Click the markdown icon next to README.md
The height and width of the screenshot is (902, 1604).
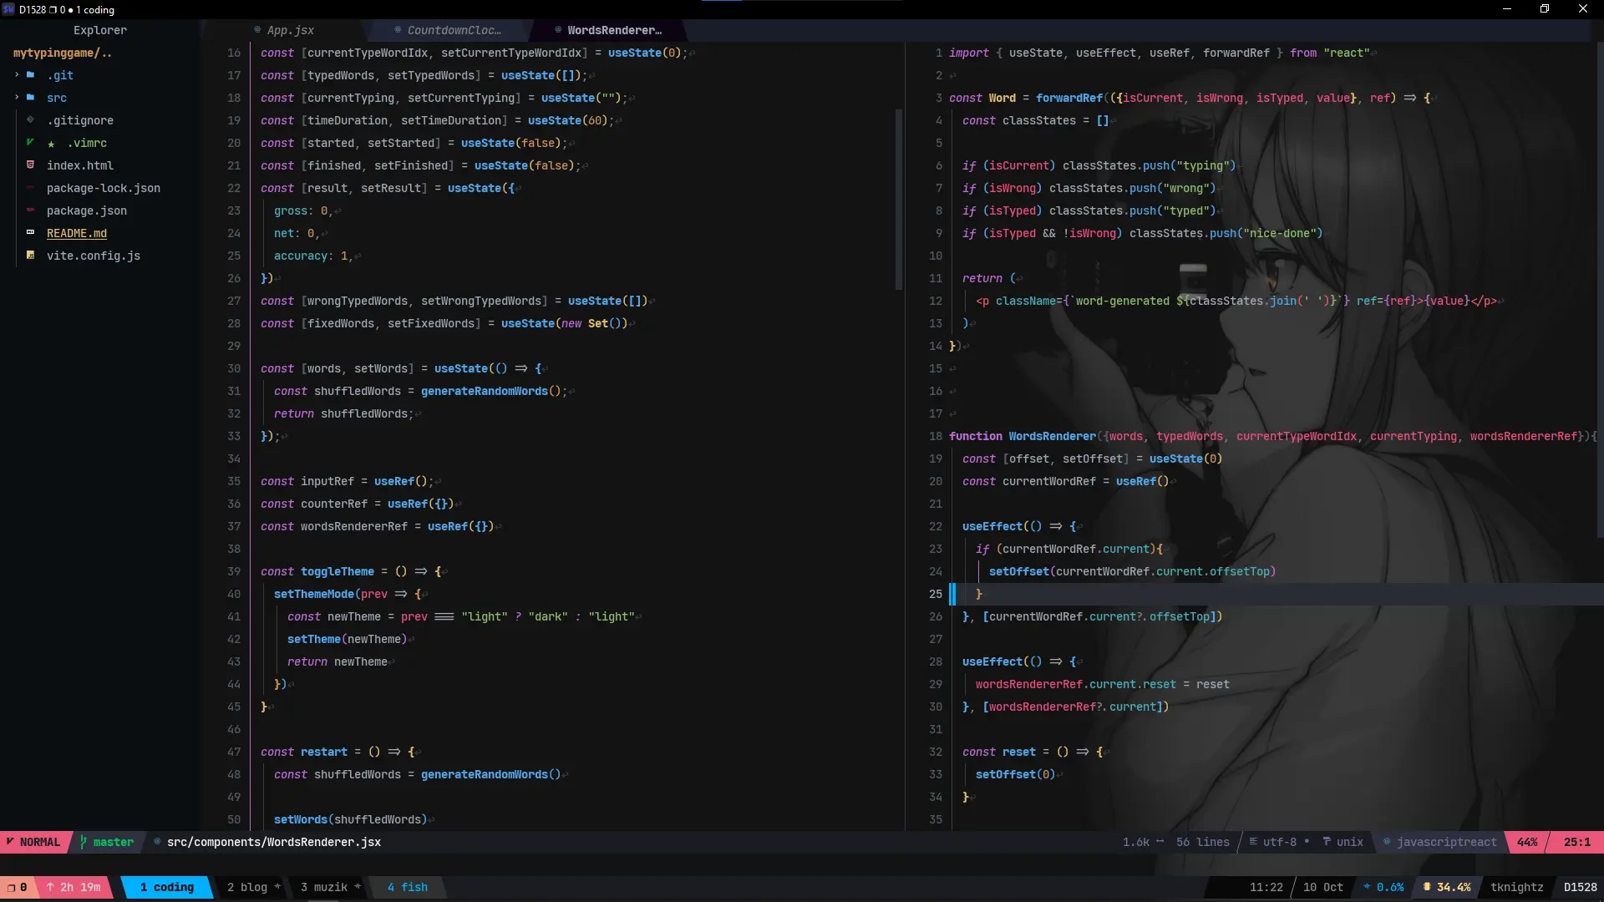pos(30,233)
